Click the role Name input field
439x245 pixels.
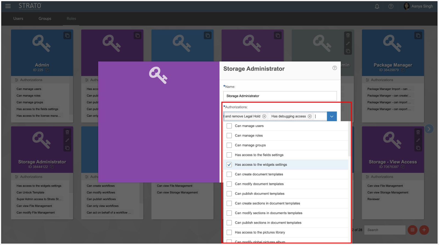tap(280, 96)
